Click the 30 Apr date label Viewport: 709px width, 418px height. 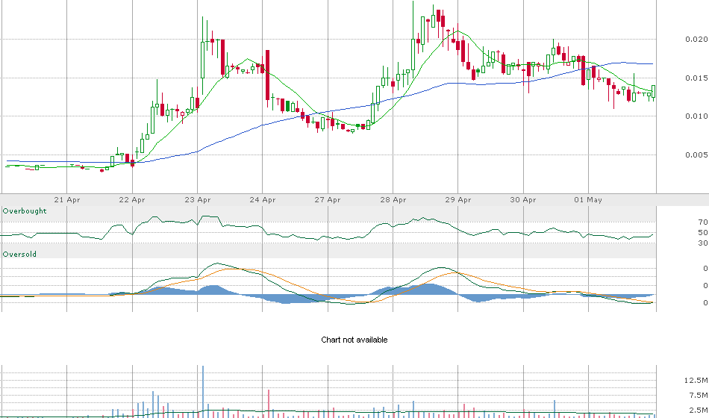click(x=523, y=199)
